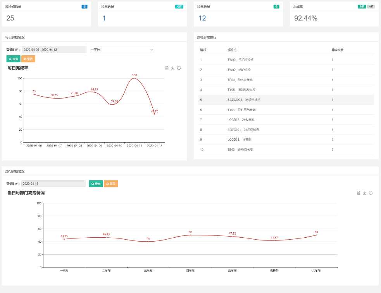
Task: Click 搜索 button in 每日巡检情况 panel
Action: pyautogui.click(x=13, y=59)
